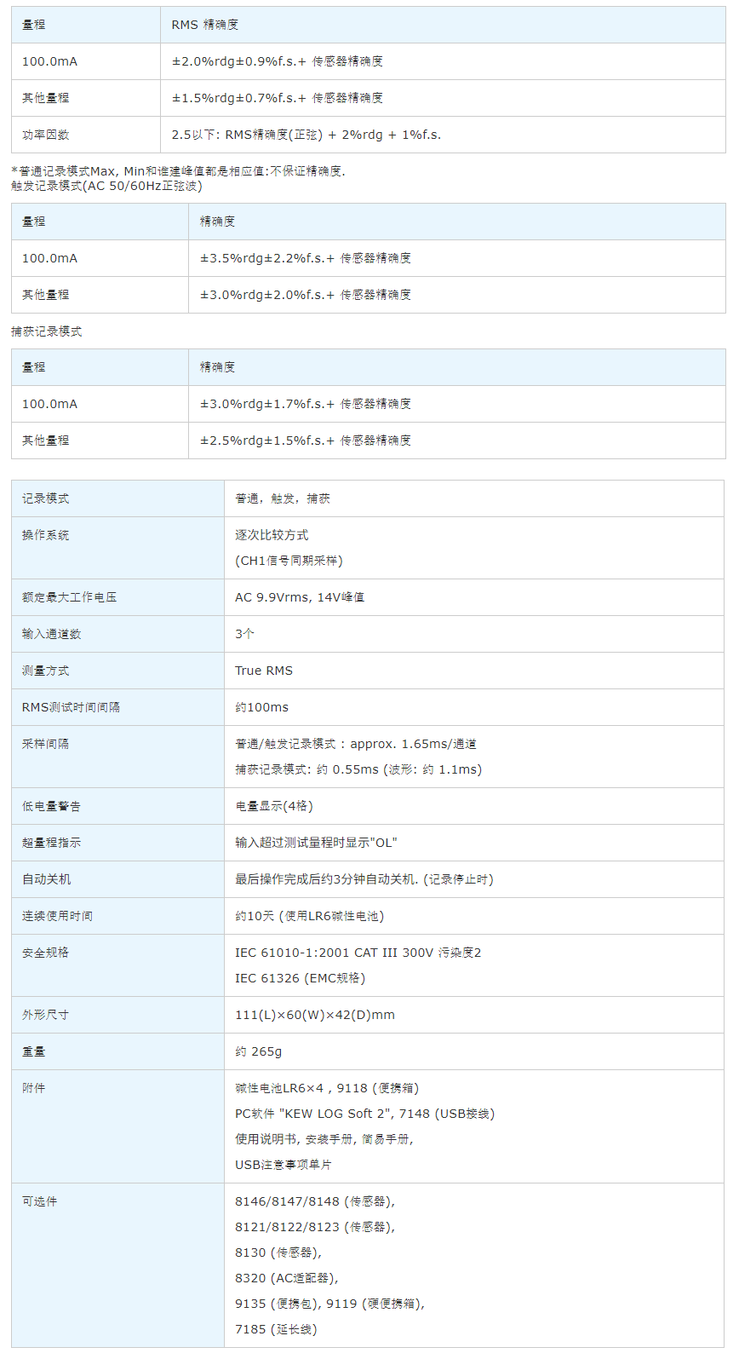739x1359 pixels.
Task: Click the "记录模式" row label
Action: tap(46, 498)
